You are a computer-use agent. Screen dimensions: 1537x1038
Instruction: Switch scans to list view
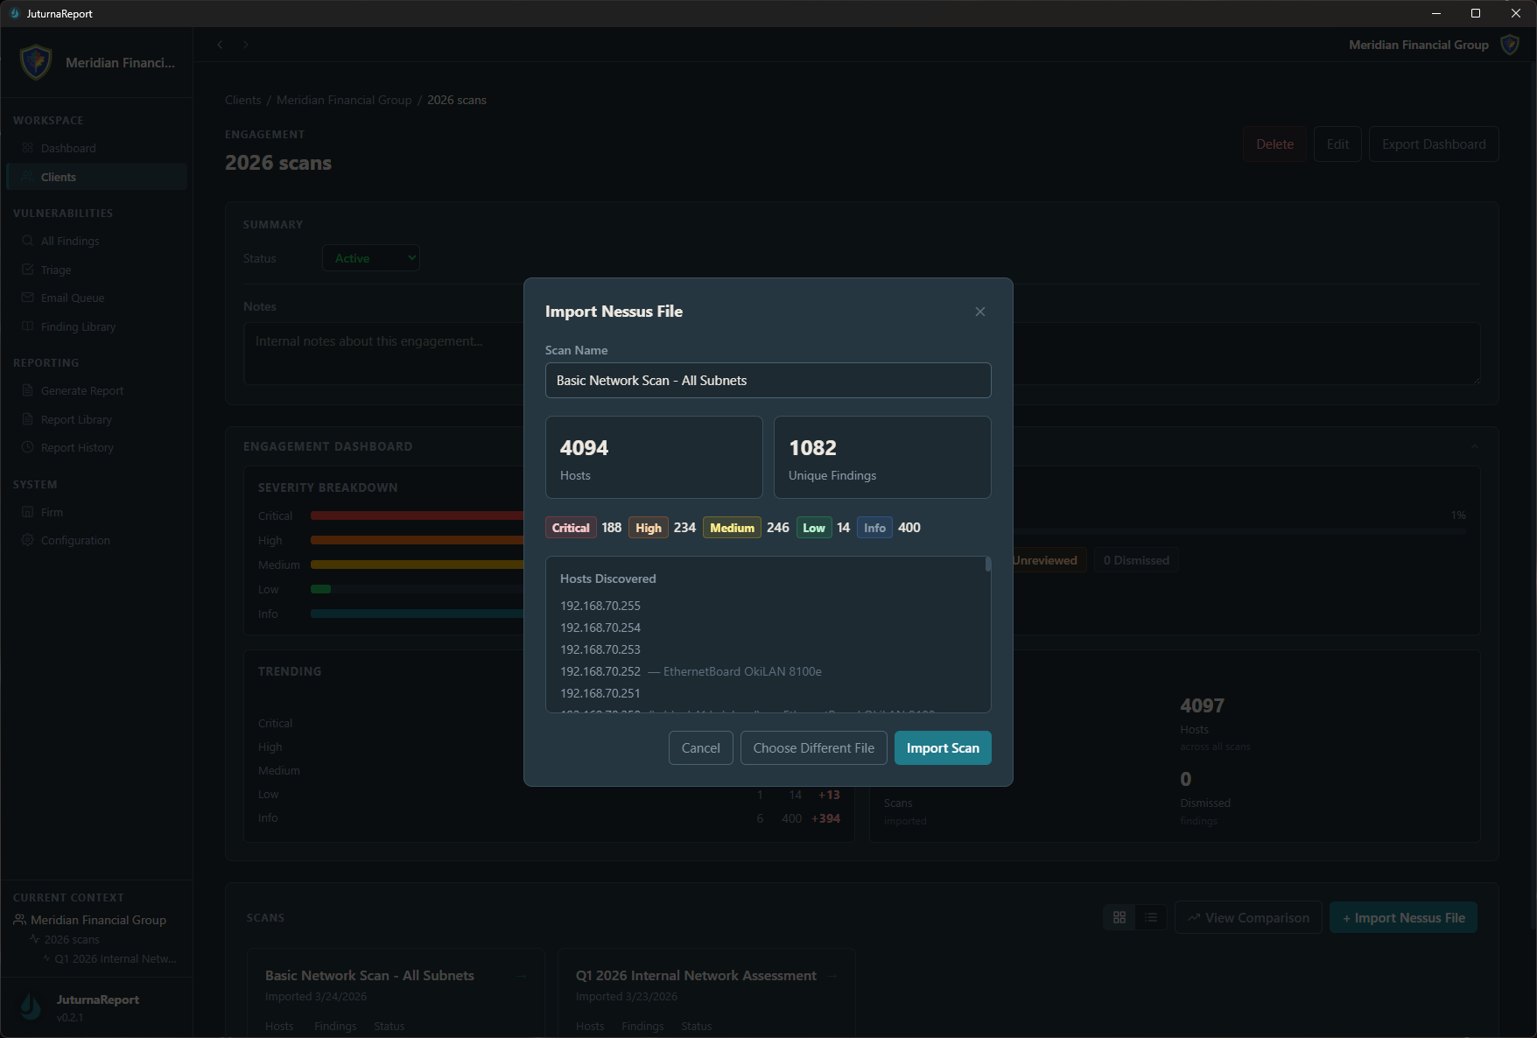[x=1150, y=916]
